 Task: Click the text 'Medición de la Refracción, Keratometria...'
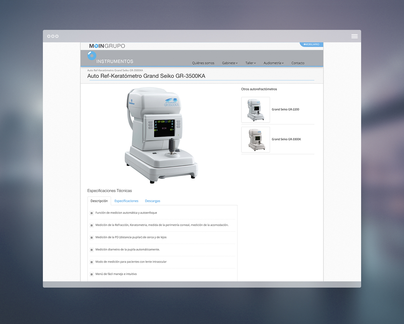point(162,225)
